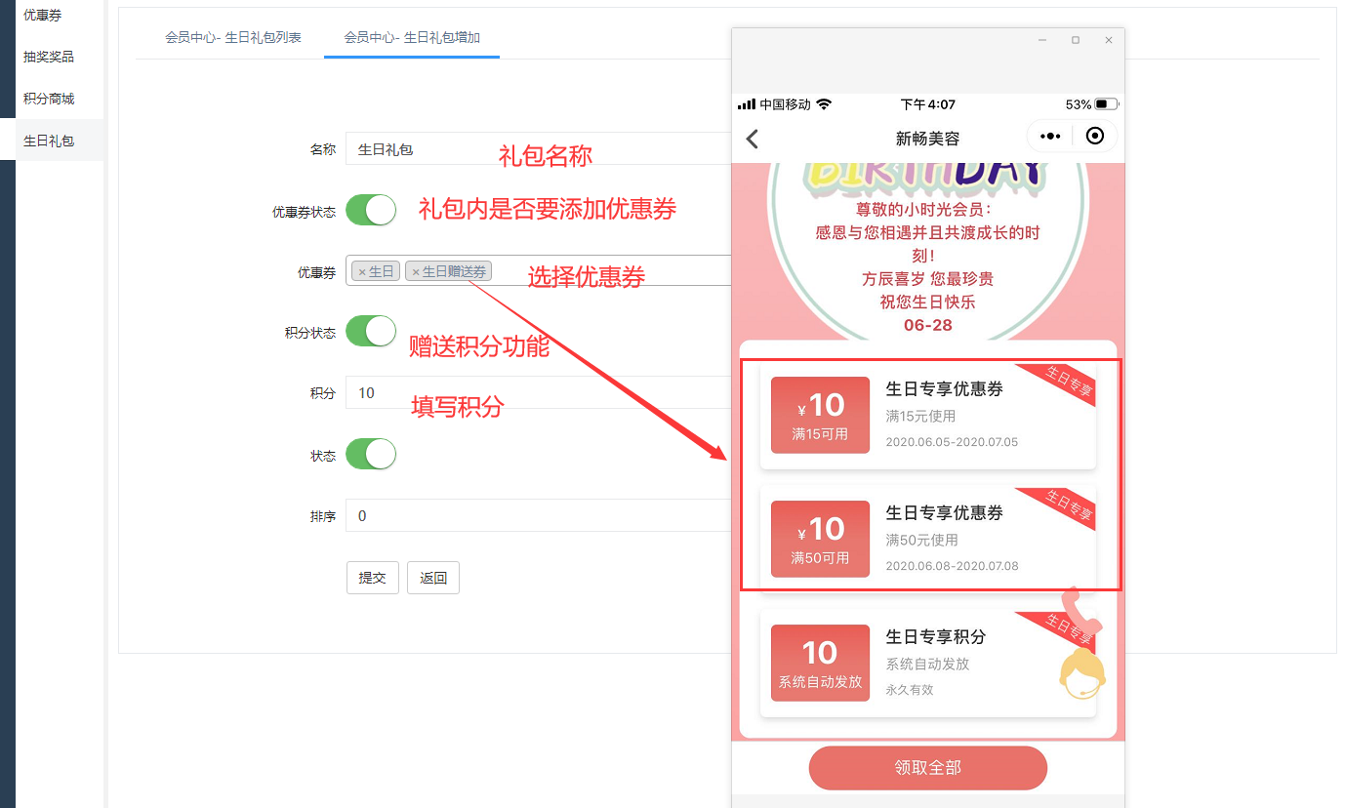Remove the 生日赠送券 coupon tag
Screen dimensions: 1345x808
click(x=416, y=272)
